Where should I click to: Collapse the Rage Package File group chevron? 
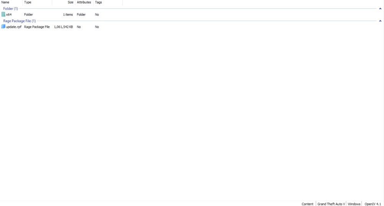380,21
